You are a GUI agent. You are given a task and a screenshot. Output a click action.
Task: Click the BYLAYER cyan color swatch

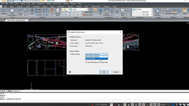[x=134, y=9]
